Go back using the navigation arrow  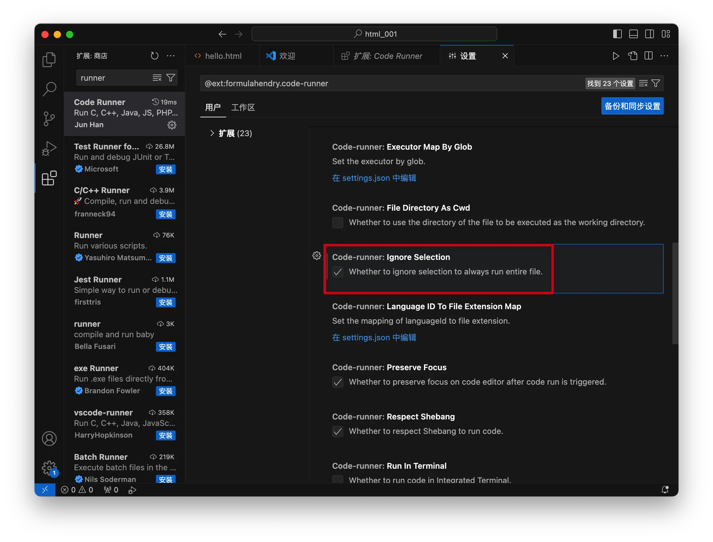pos(222,34)
